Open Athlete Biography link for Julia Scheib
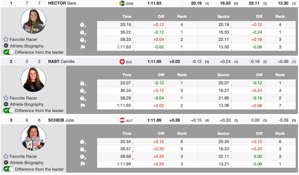This screenshot has height=175, width=299. (27, 162)
